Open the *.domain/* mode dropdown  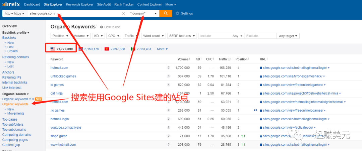click(x=143, y=13)
